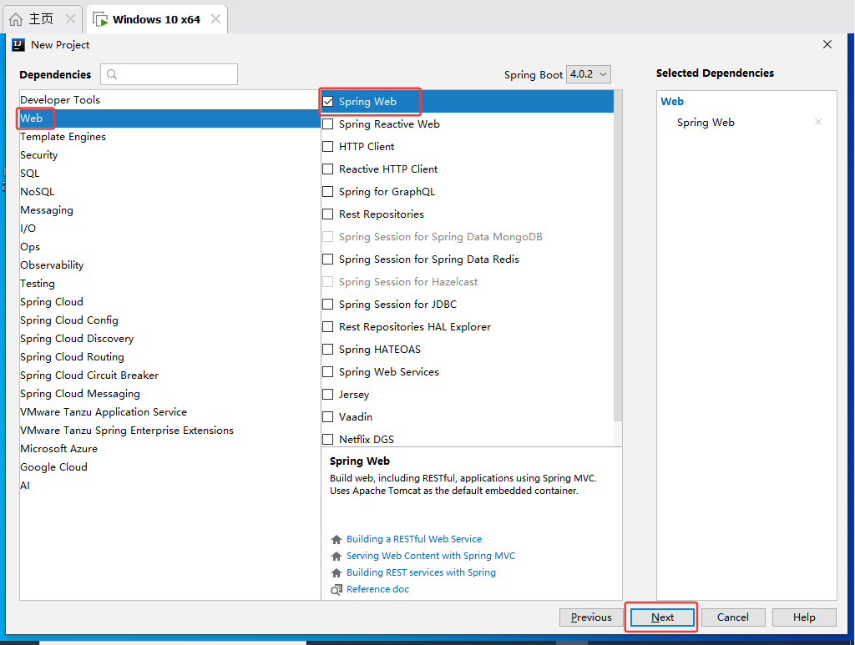Select the Ops category
Screen dimensions: 855x645
tap(169, 247)
